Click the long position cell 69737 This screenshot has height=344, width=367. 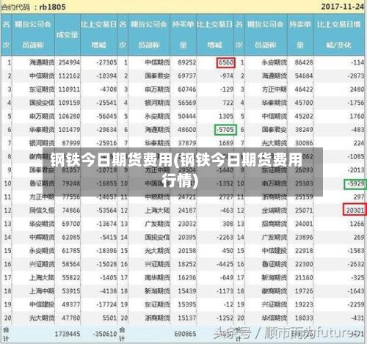pos(187,76)
